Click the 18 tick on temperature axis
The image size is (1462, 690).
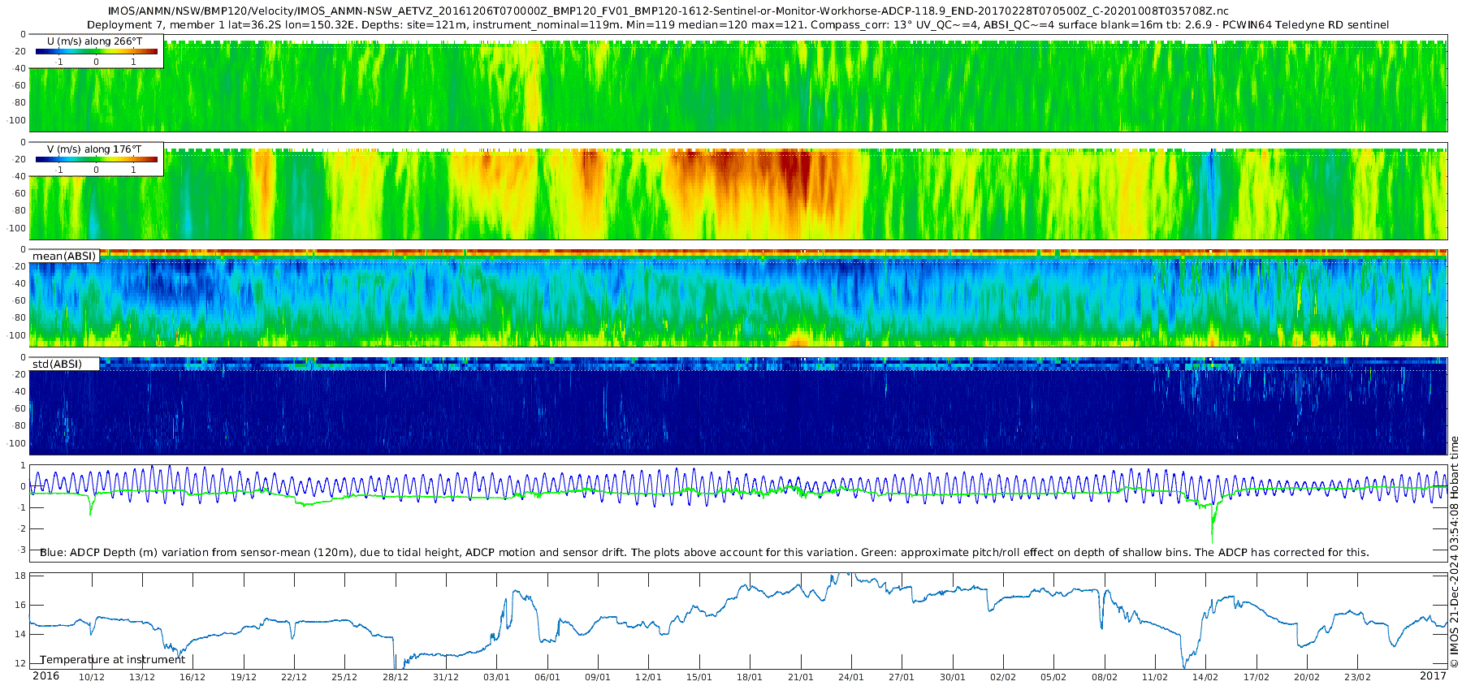(20, 576)
